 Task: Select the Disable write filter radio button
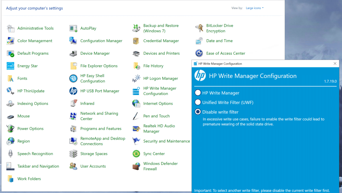[x=198, y=112]
